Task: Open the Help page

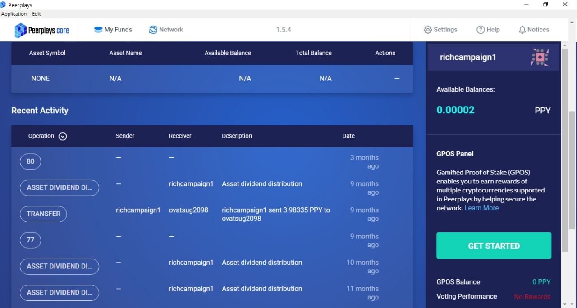Action: [x=488, y=30]
